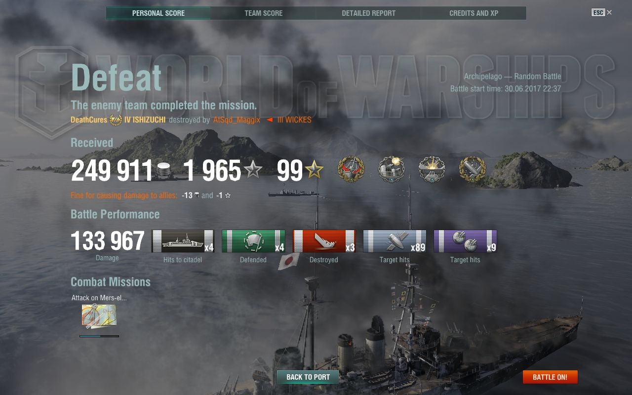Click the fourth gold wreath achievement medal
632x395 pixels.
click(x=473, y=169)
